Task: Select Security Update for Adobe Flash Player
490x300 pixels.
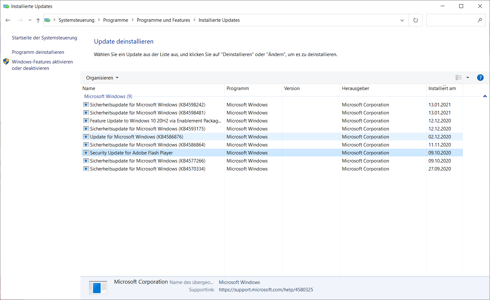Action: (x=272, y=153)
